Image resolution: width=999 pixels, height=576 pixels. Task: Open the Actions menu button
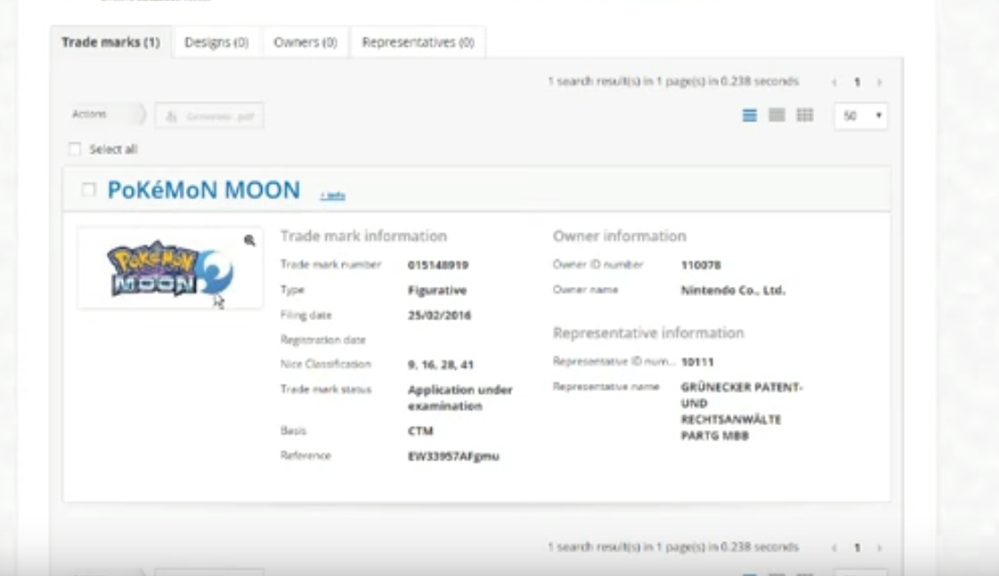tap(107, 114)
